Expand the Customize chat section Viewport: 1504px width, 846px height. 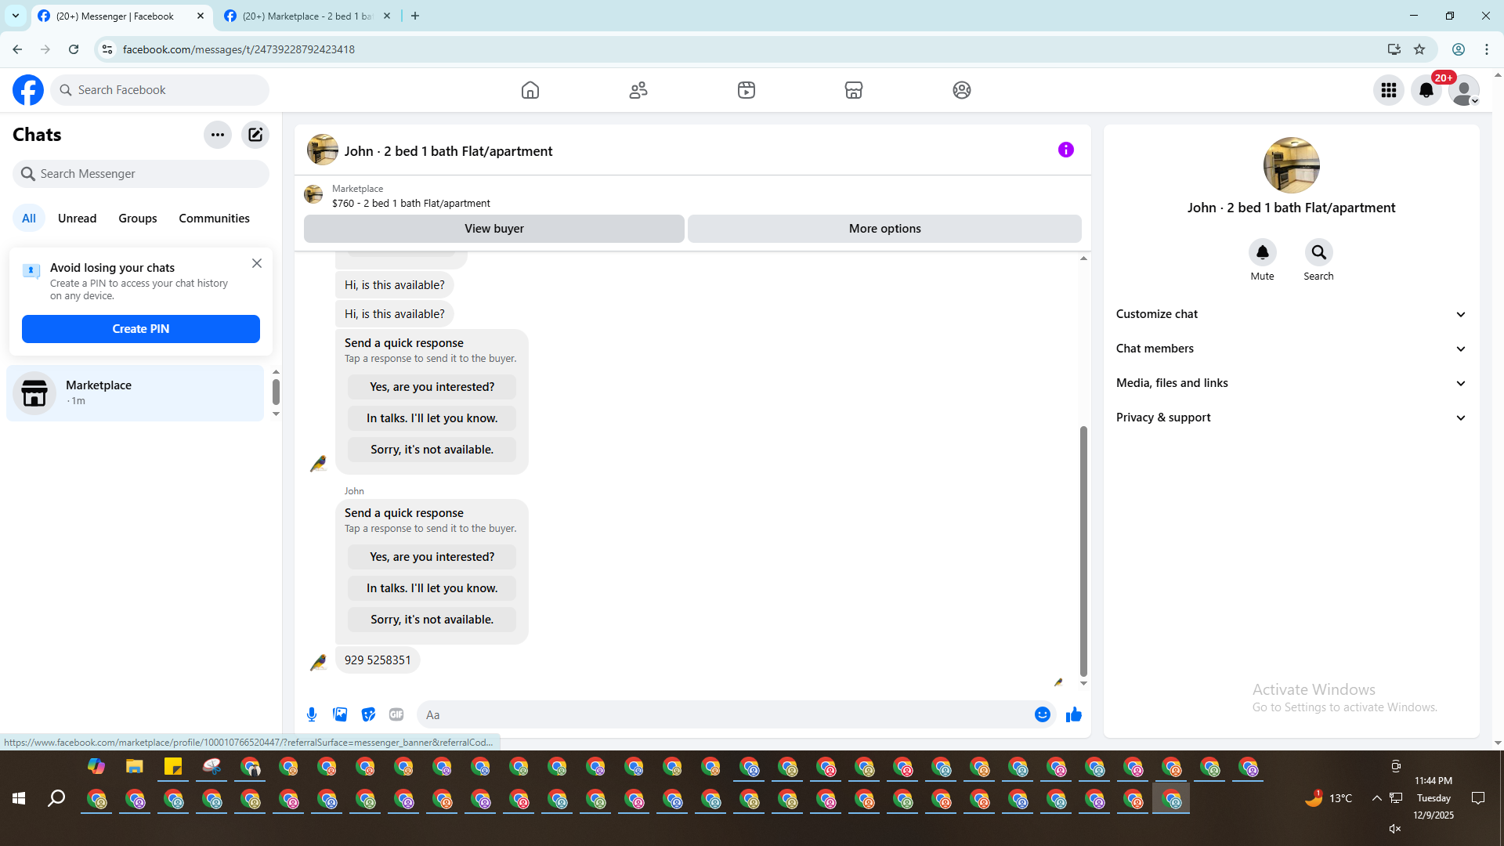[x=1290, y=314]
